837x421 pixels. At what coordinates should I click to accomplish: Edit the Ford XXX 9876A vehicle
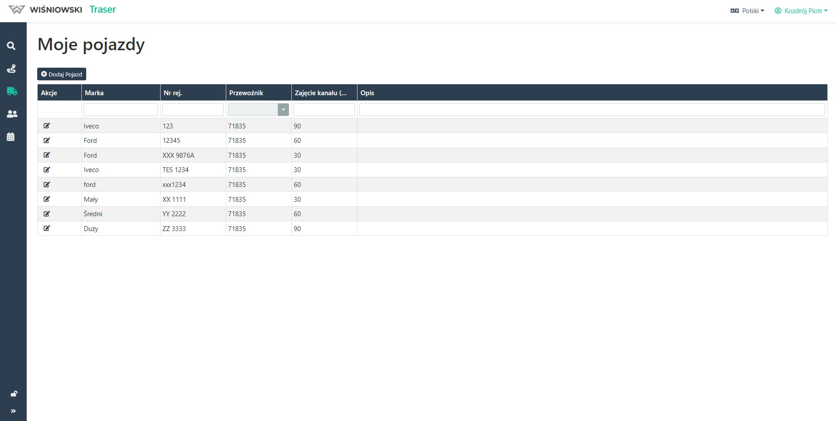[47, 155]
